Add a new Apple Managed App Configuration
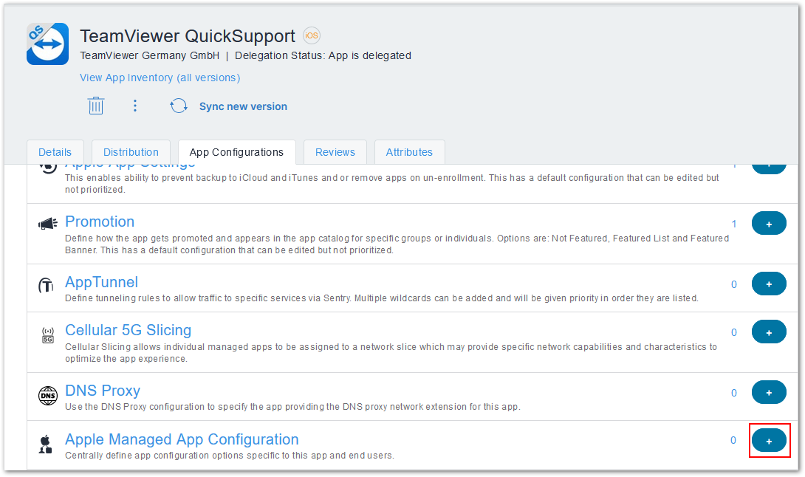The image size is (805, 477). [x=770, y=440]
